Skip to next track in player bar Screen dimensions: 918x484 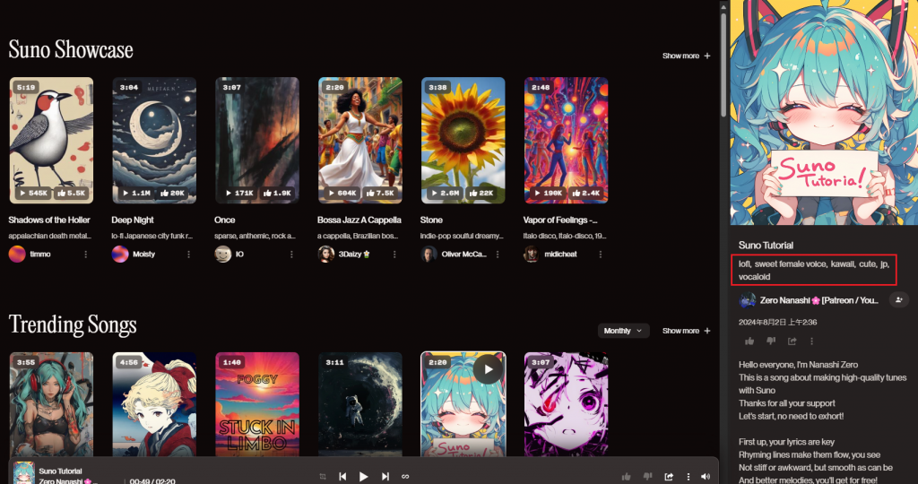(x=385, y=477)
